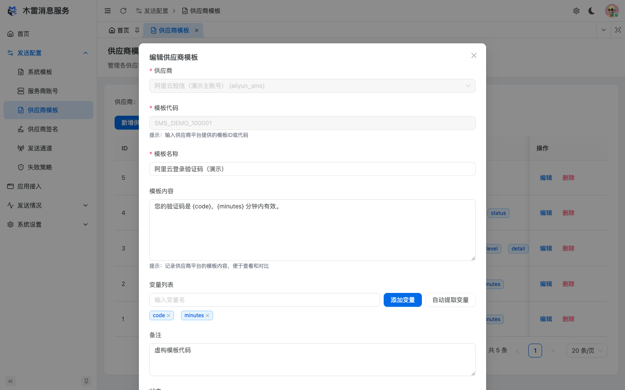625x390 pixels.
Task: Select page 1 in pagination
Action: [x=535, y=351]
